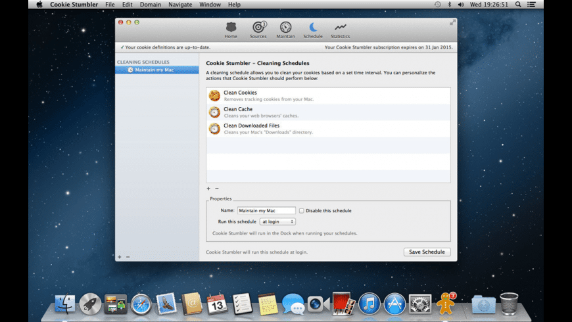The image size is (572, 322).
Task: Switch to the Maintain section
Action: tap(285, 28)
